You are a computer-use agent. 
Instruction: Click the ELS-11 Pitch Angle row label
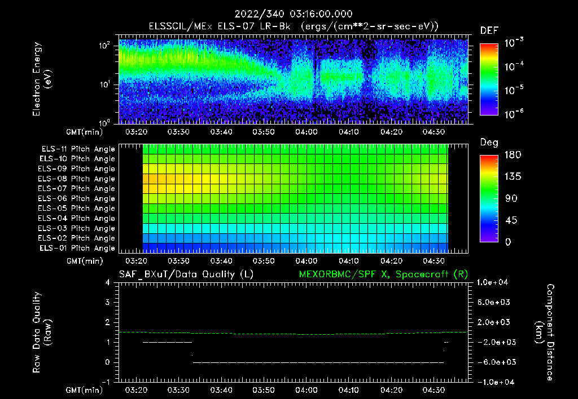78,149
